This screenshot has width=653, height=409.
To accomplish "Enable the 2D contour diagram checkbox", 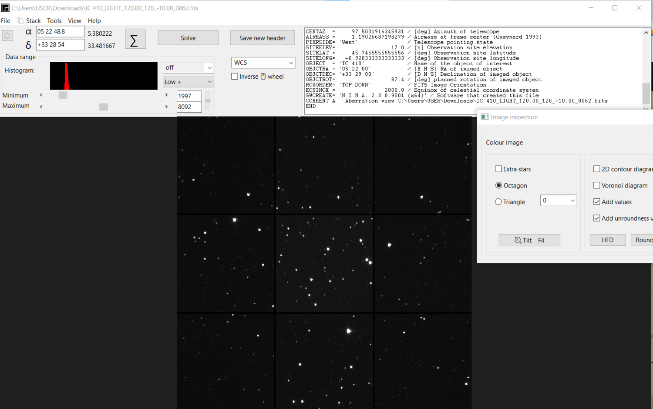I will pyautogui.click(x=597, y=169).
